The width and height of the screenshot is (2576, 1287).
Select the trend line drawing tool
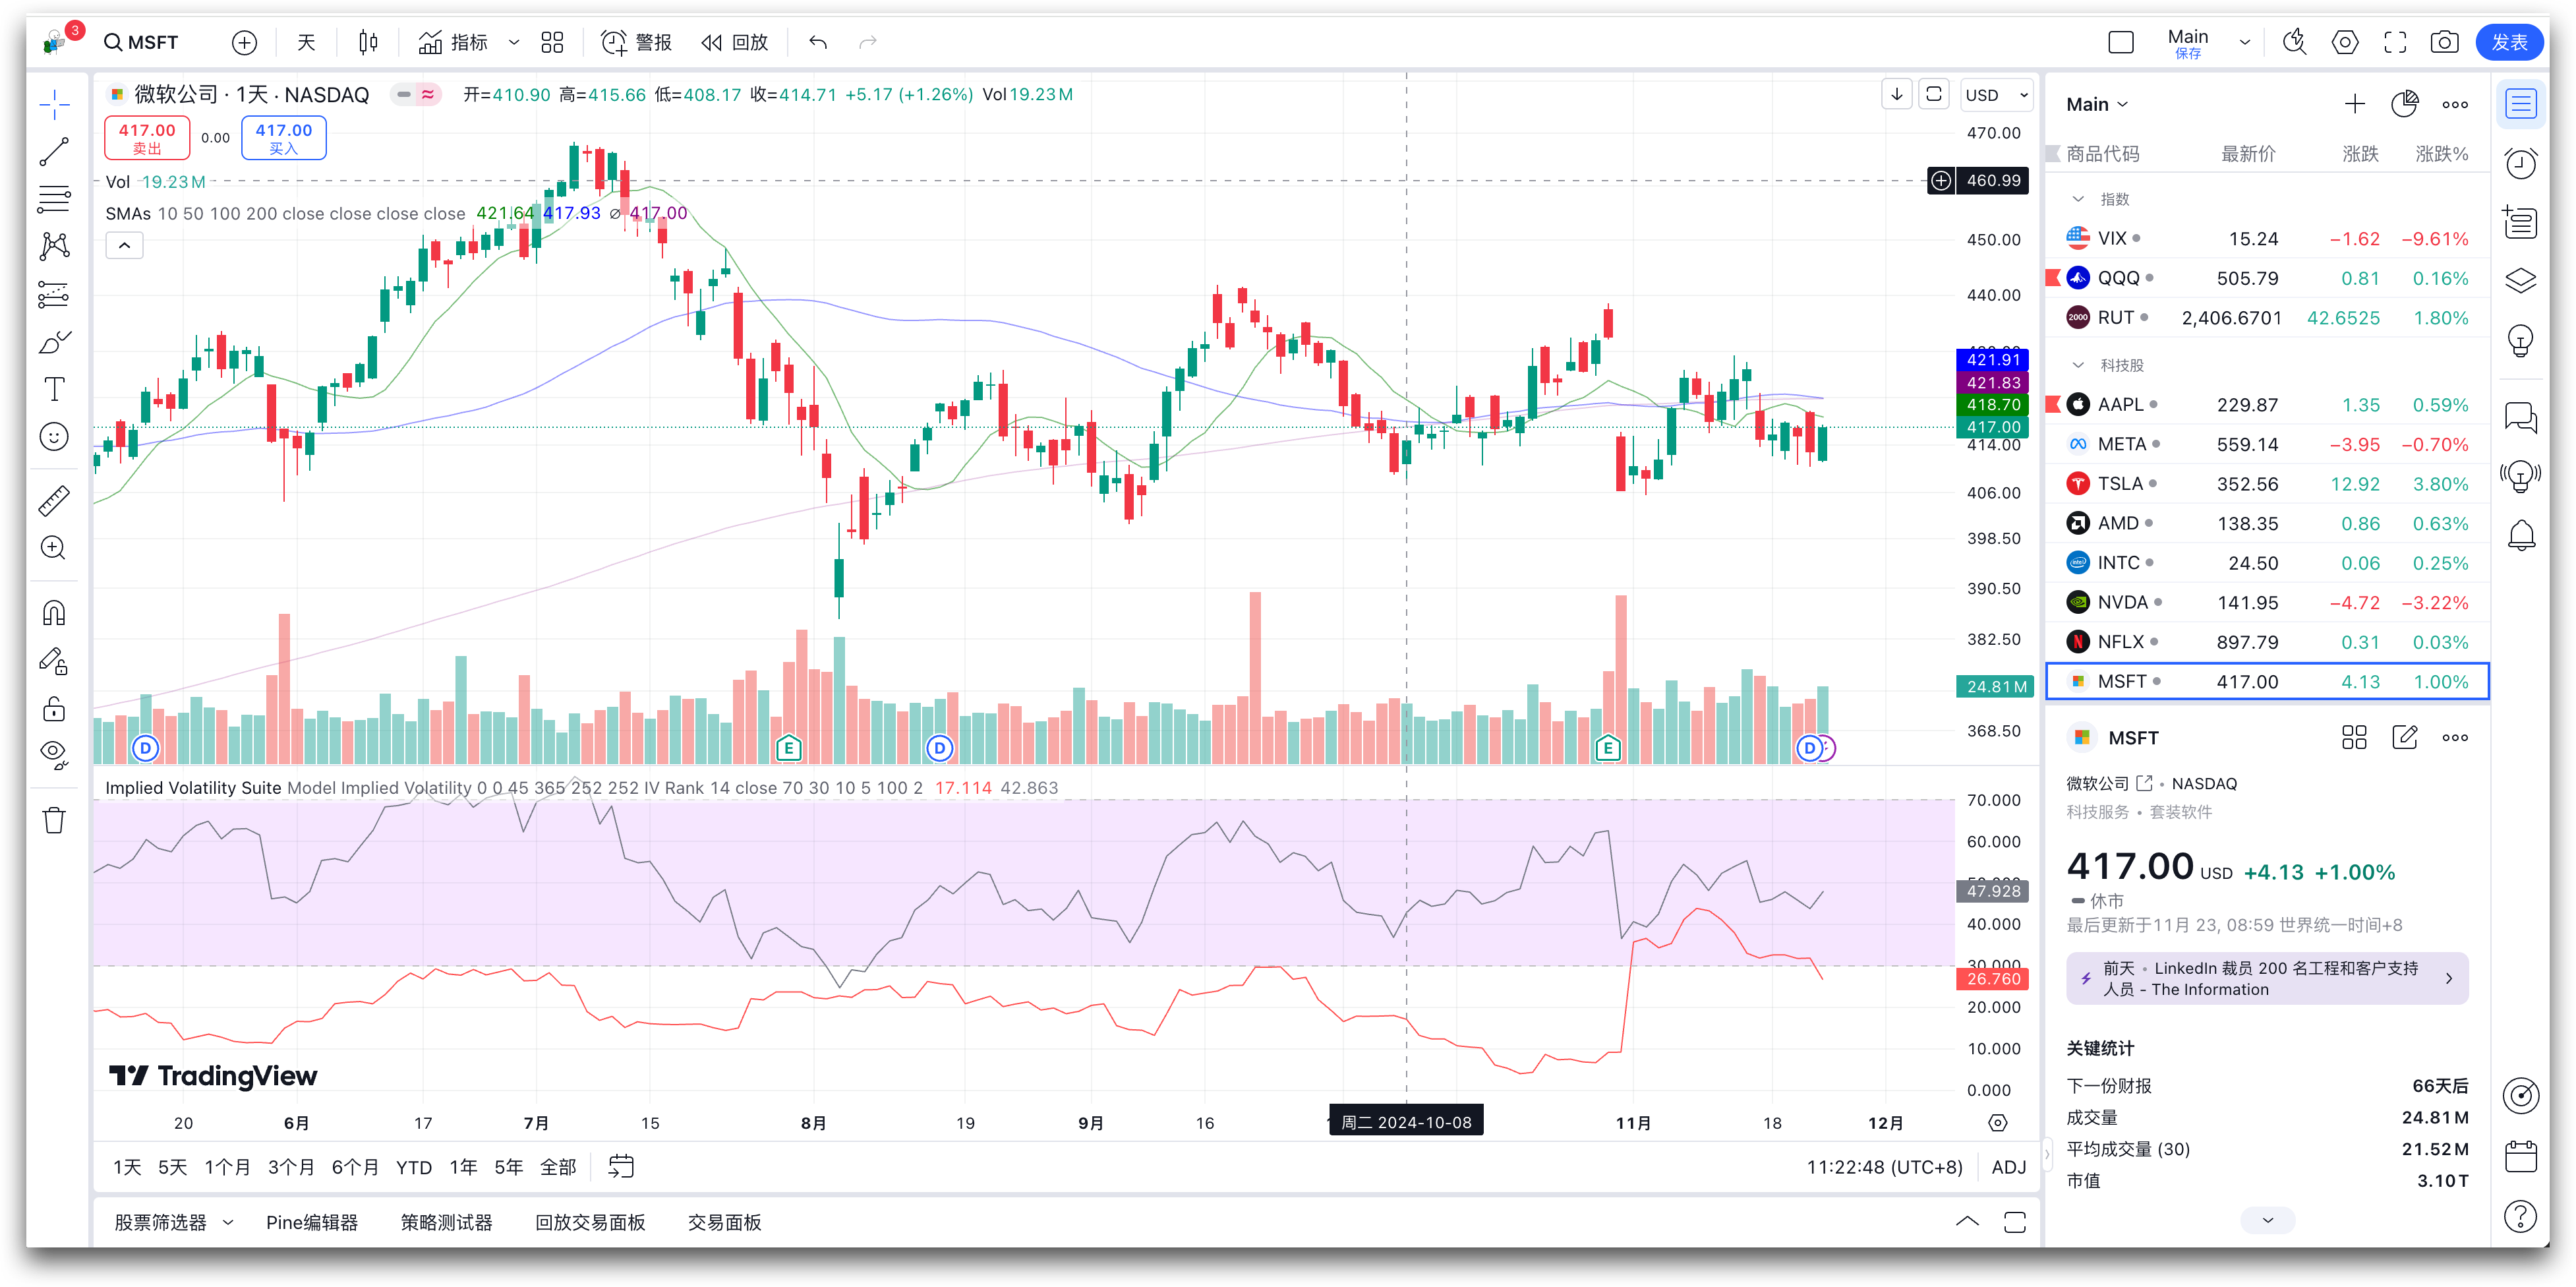[54, 152]
